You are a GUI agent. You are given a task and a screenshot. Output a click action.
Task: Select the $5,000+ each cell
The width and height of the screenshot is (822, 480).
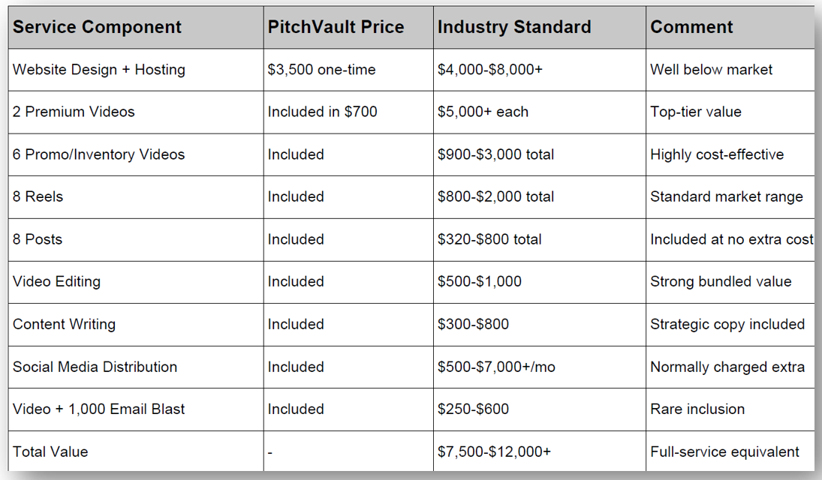tap(540, 112)
